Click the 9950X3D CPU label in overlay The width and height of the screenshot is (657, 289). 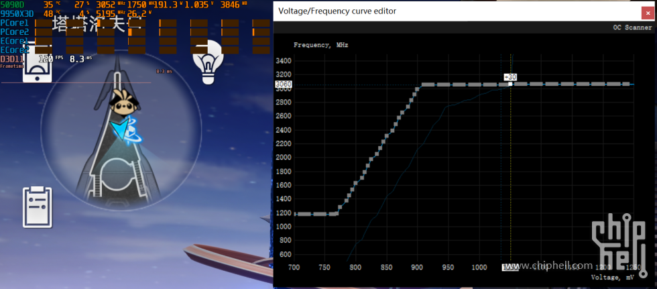point(16,14)
